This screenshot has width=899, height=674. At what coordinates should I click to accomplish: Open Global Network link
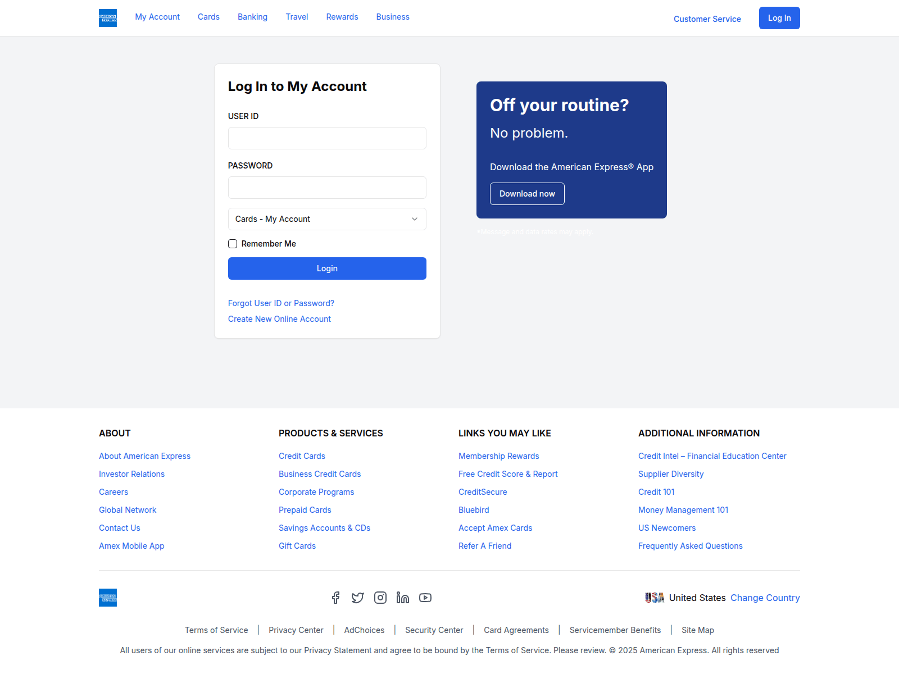(128, 510)
